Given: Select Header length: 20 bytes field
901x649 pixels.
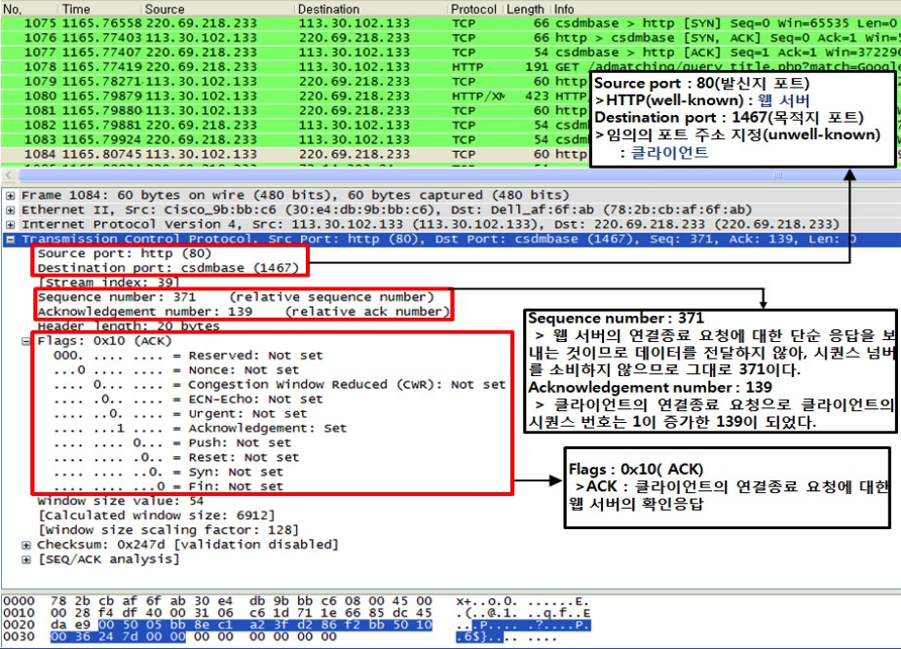Looking at the screenshot, I should tap(129, 326).
